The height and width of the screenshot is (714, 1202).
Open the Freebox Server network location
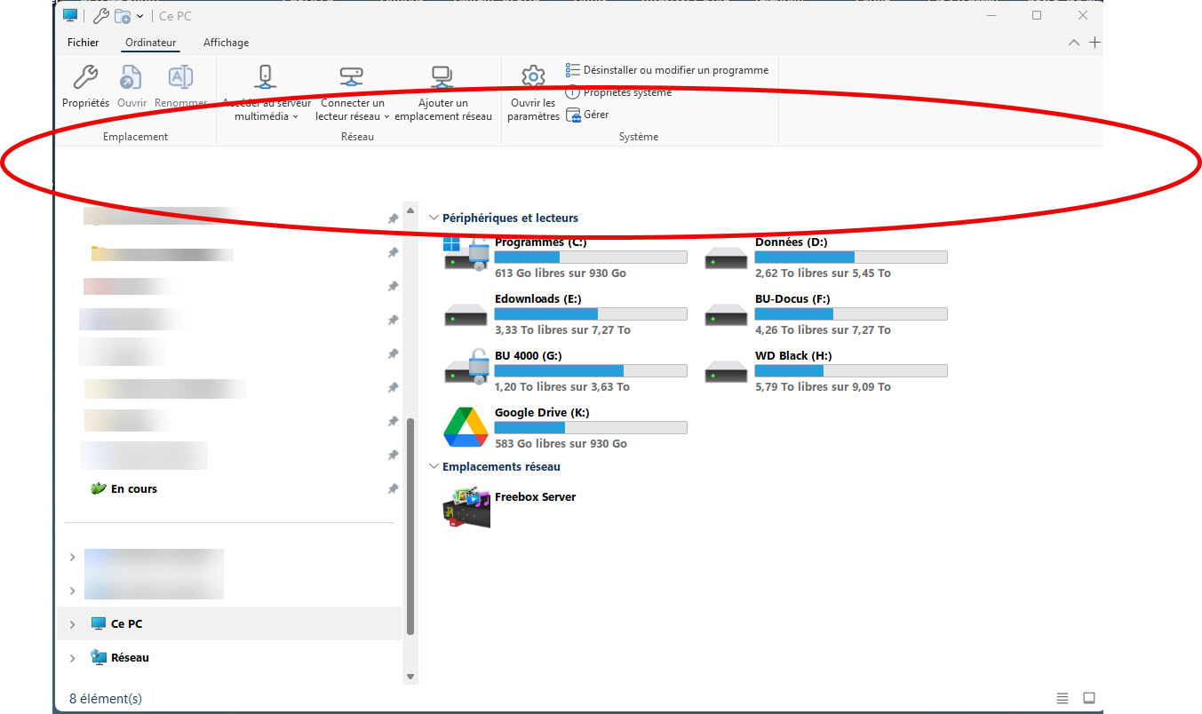(466, 507)
